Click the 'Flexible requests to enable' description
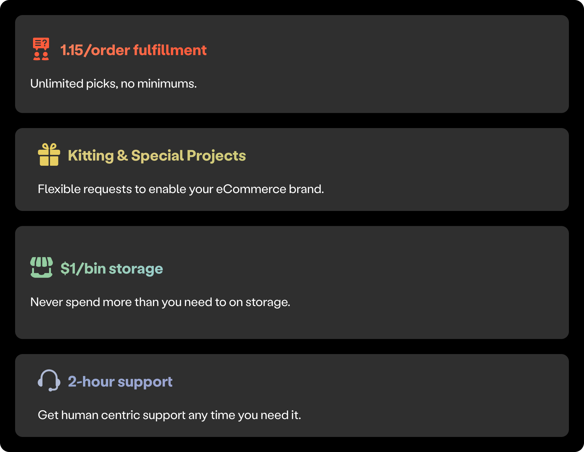 [181, 189]
